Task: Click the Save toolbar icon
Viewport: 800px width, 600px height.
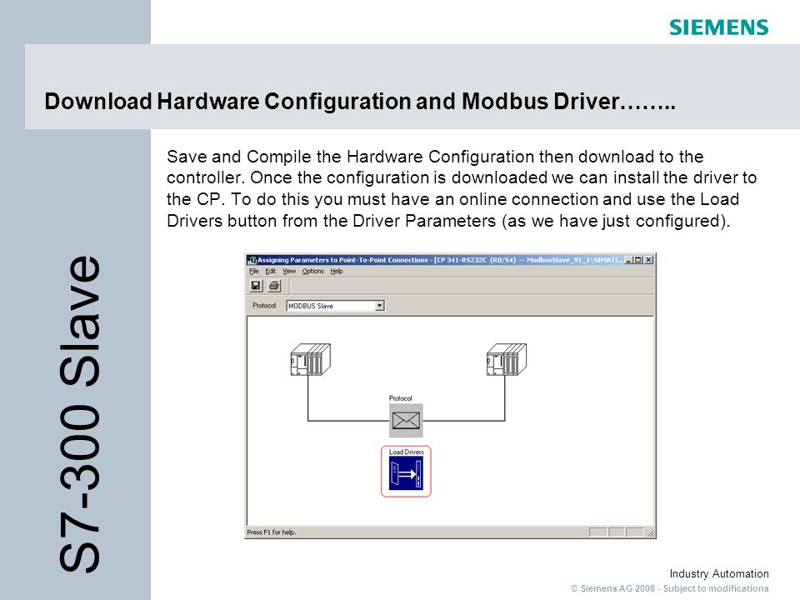Action: click(x=256, y=286)
